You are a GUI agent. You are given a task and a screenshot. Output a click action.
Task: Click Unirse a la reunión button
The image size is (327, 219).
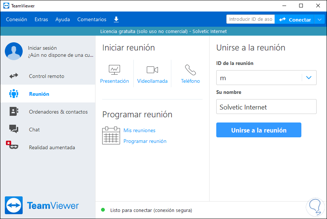point(259,130)
